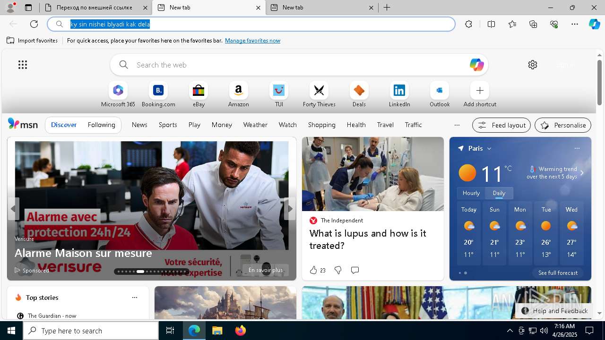605x340 pixels.
Task: Open the apps grid launcher
Action: point(23,65)
